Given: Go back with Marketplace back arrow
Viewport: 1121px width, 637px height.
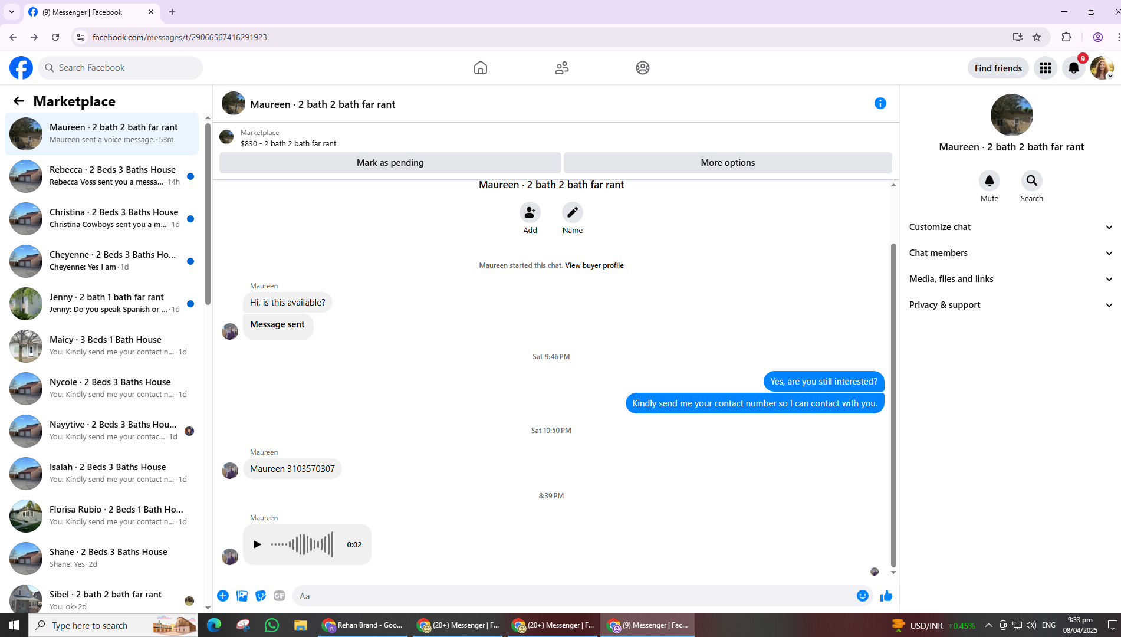Looking at the screenshot, I should coord(19,101).
